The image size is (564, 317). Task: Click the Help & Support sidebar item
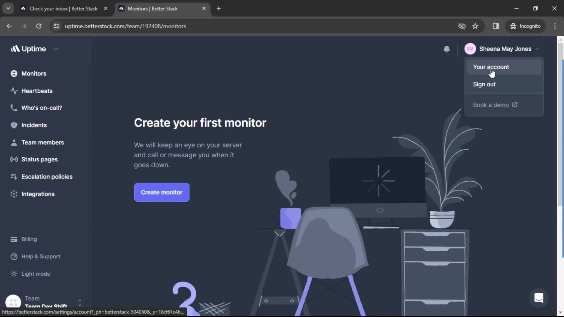click(41, 256)
